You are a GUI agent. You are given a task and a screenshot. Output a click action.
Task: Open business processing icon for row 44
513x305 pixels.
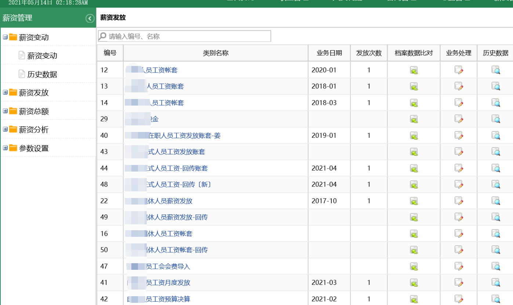(459, 168)
